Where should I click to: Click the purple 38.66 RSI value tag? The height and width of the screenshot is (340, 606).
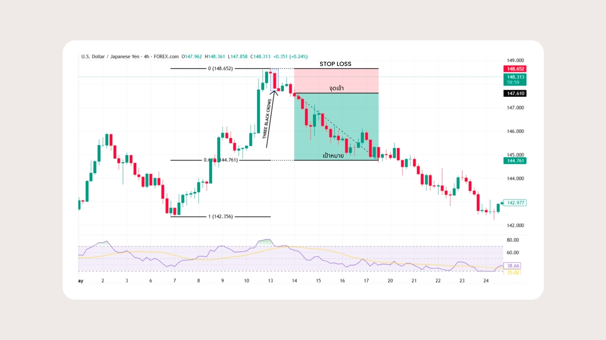(x=511, y=266)
